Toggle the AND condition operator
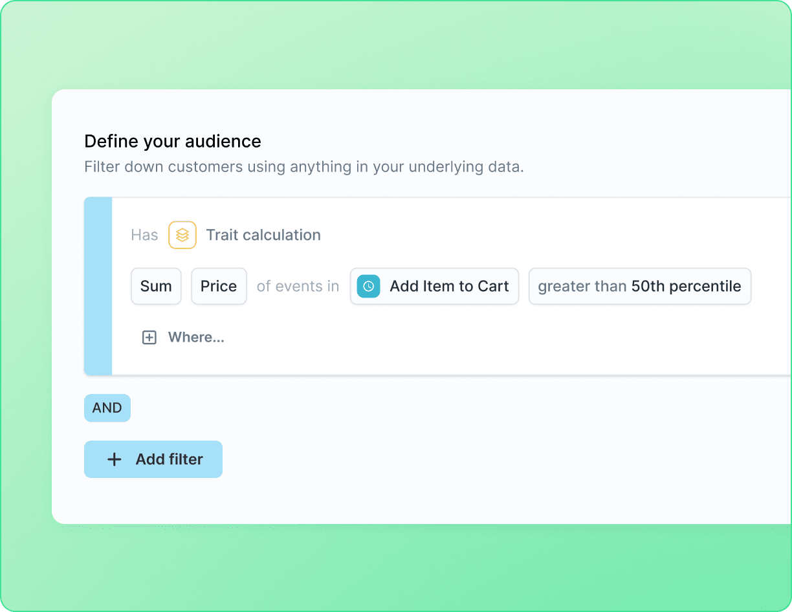 (x=107, y=408)
